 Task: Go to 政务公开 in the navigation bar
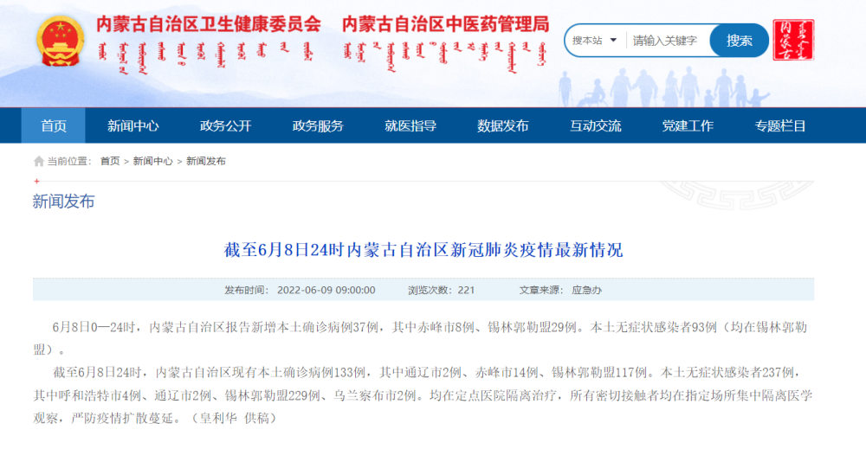225,125
